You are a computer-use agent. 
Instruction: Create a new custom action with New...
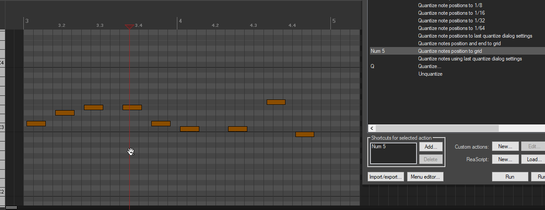505,146
